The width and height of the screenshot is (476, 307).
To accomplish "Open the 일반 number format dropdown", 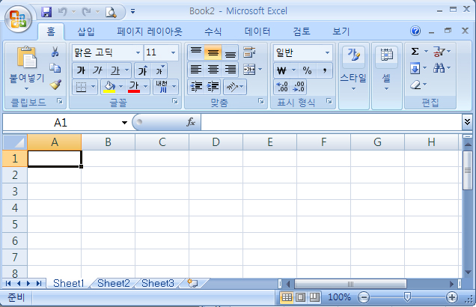I will click(x=327, y=52).
